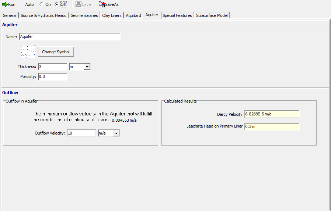Open the Clay Liners tab
Viewport: 331px width, 211px height.
(x=112, y=15)
